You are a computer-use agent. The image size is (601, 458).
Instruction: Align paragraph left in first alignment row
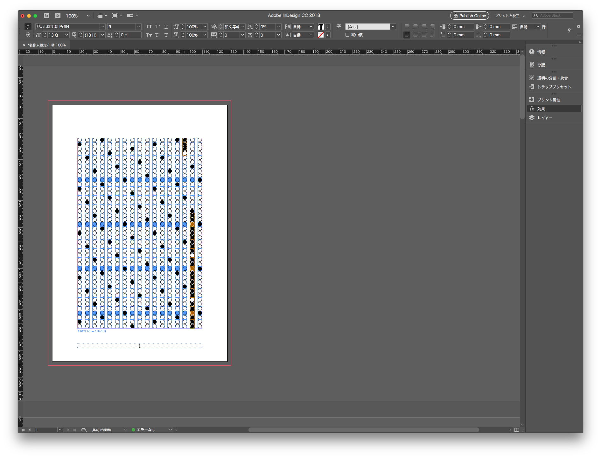point(407,27)
